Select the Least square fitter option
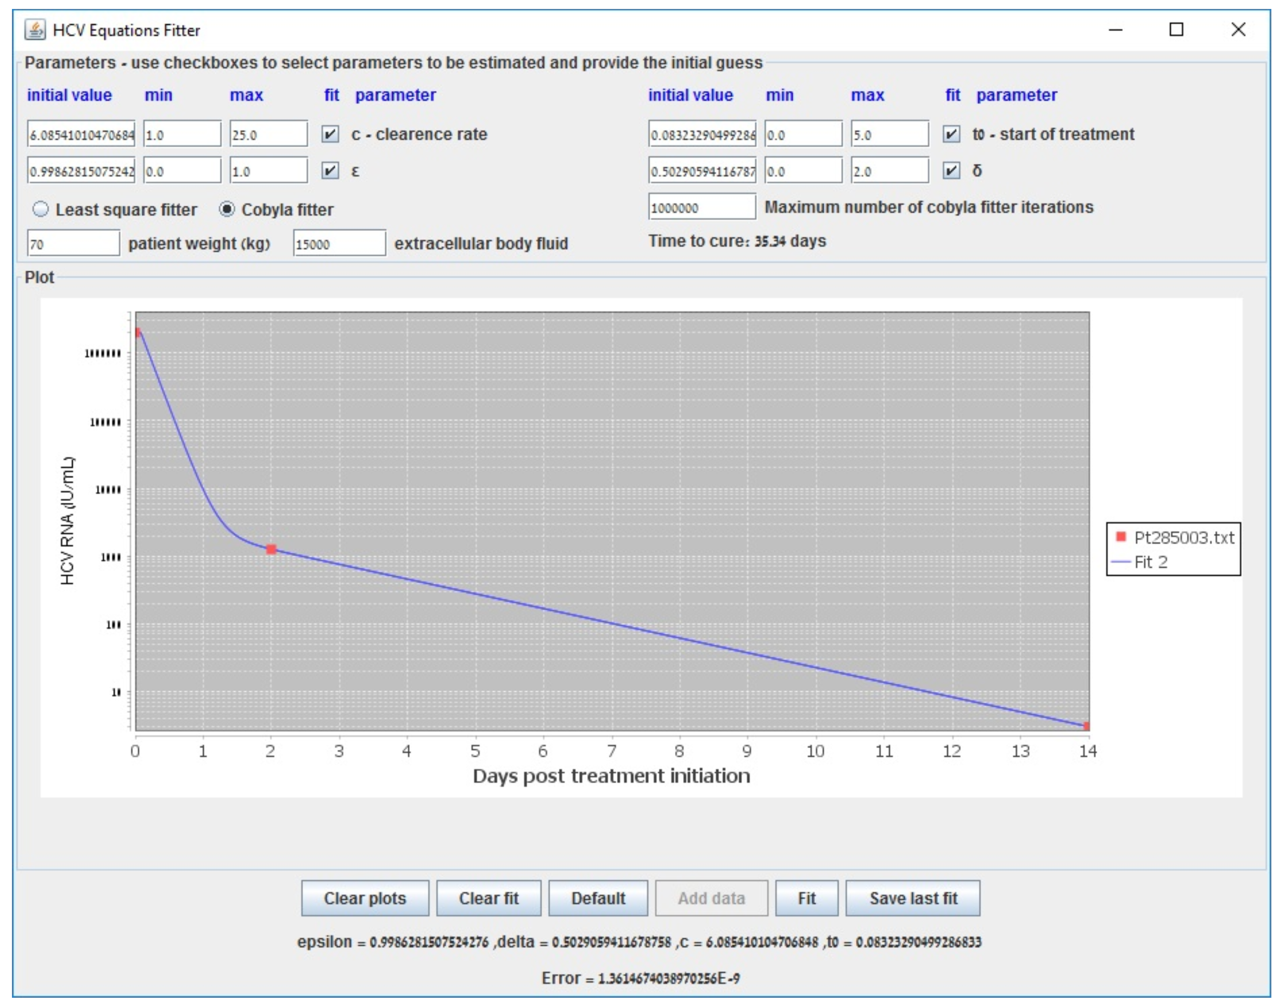The height and width of the screenshot is (1008, 1288). 41,210
